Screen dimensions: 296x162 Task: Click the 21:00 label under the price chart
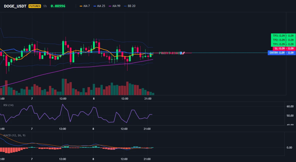pyautogui.click(x=148, y=99)
